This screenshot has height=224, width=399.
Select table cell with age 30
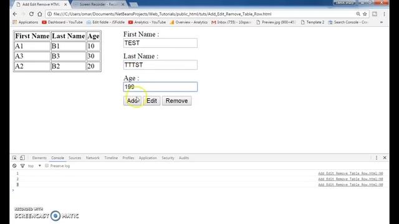click(x=94, y=56)
